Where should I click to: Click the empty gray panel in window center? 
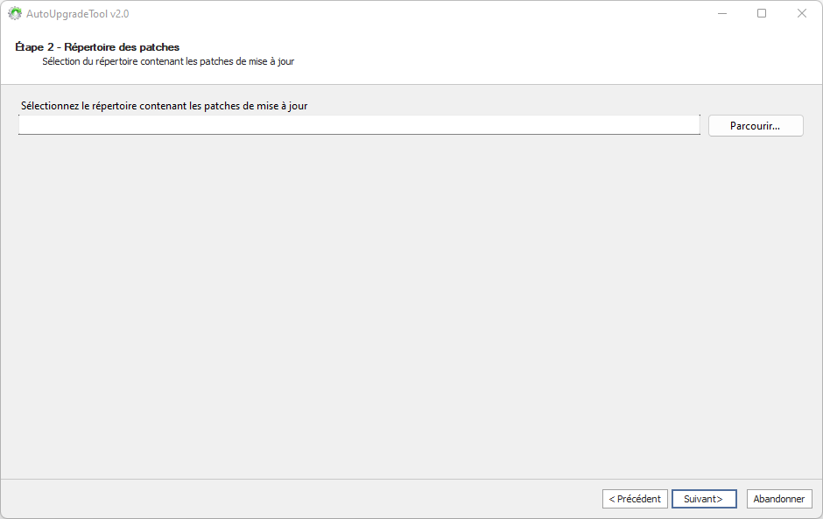click(x=411, y=306)
